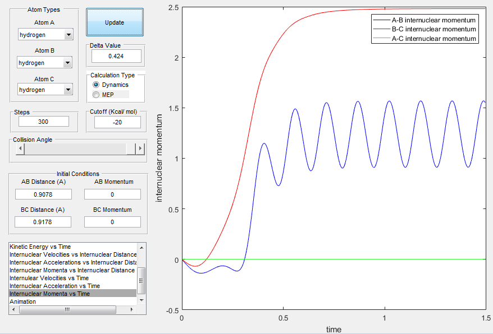Click B-C internuclear momentum legend entry

(x=424, y=29)
